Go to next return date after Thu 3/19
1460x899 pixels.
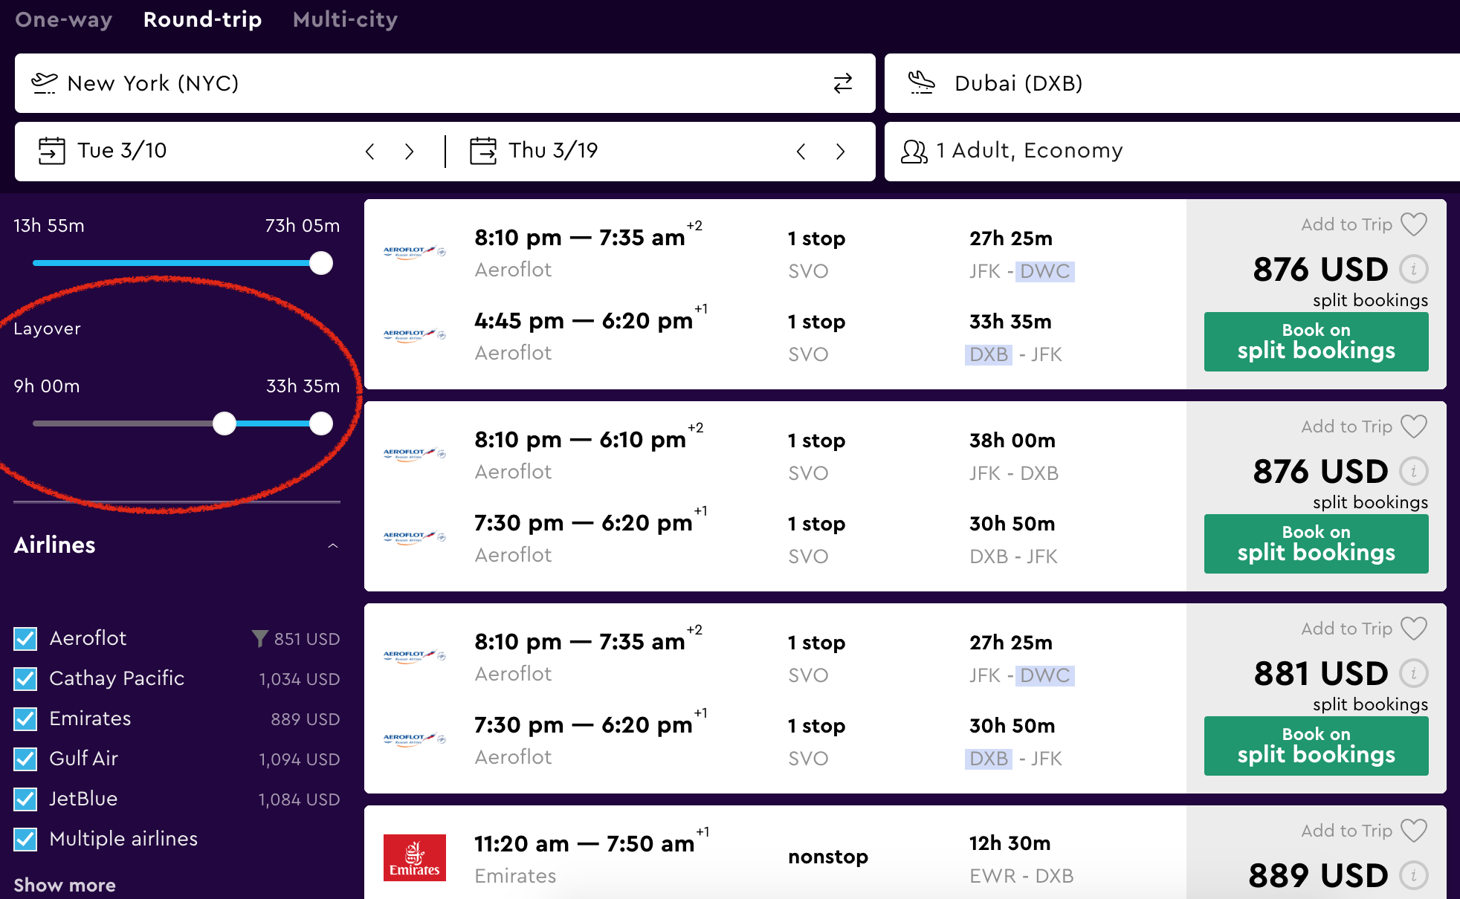point(840,152)
